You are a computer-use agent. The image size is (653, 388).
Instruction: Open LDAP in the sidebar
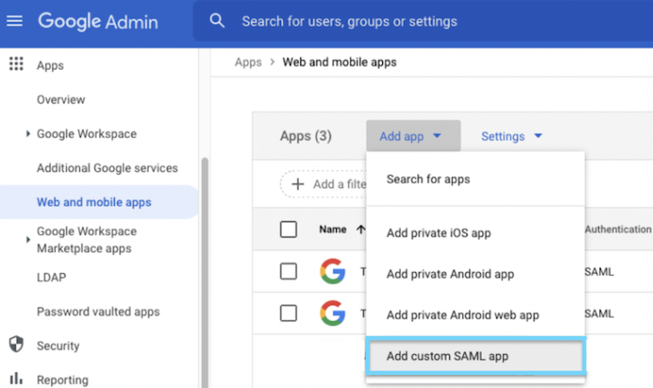click(51, 278)
